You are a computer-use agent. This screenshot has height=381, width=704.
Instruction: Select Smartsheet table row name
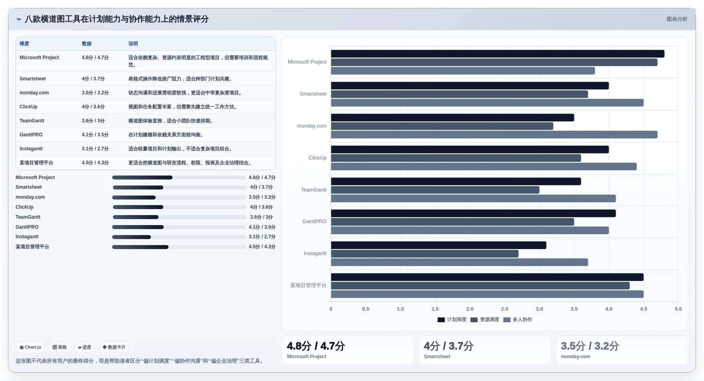(32, 79)
